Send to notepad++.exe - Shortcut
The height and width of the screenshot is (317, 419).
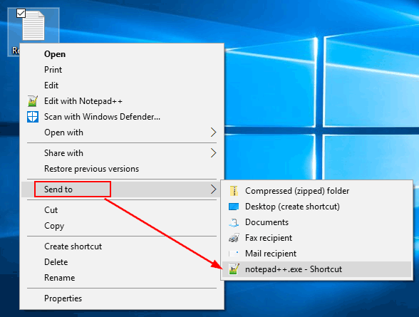coord(316,269)
